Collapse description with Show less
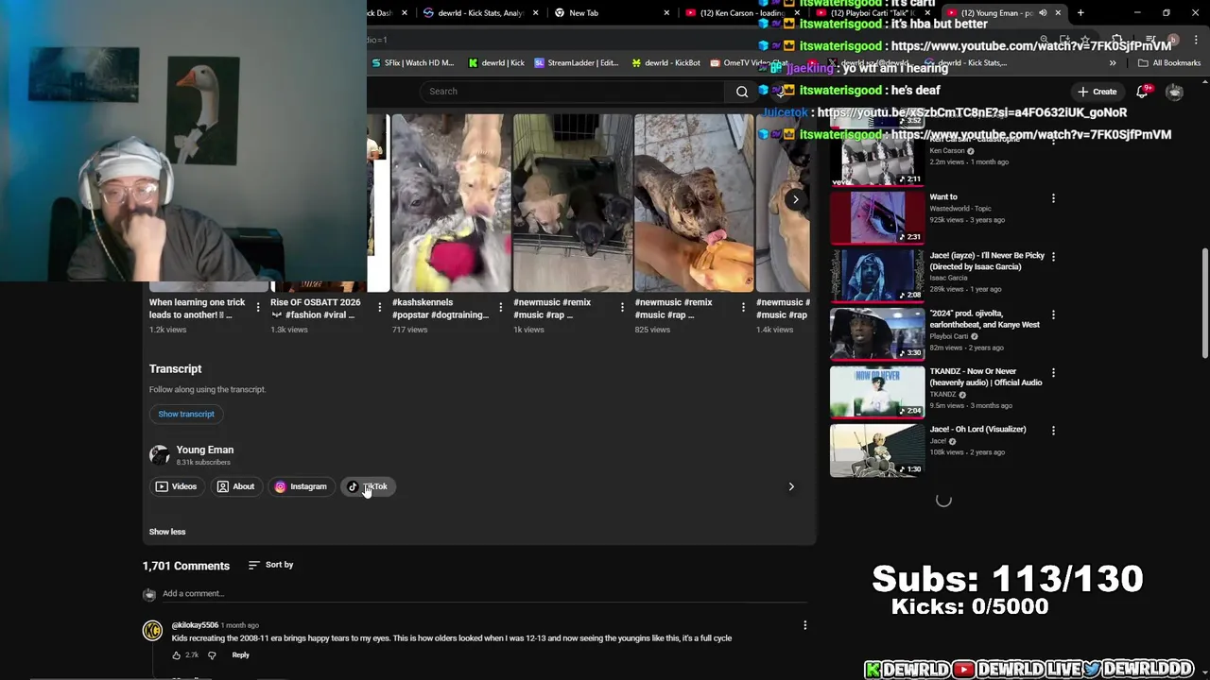The width and height of the screenshot is (1210, 680). 167,532
